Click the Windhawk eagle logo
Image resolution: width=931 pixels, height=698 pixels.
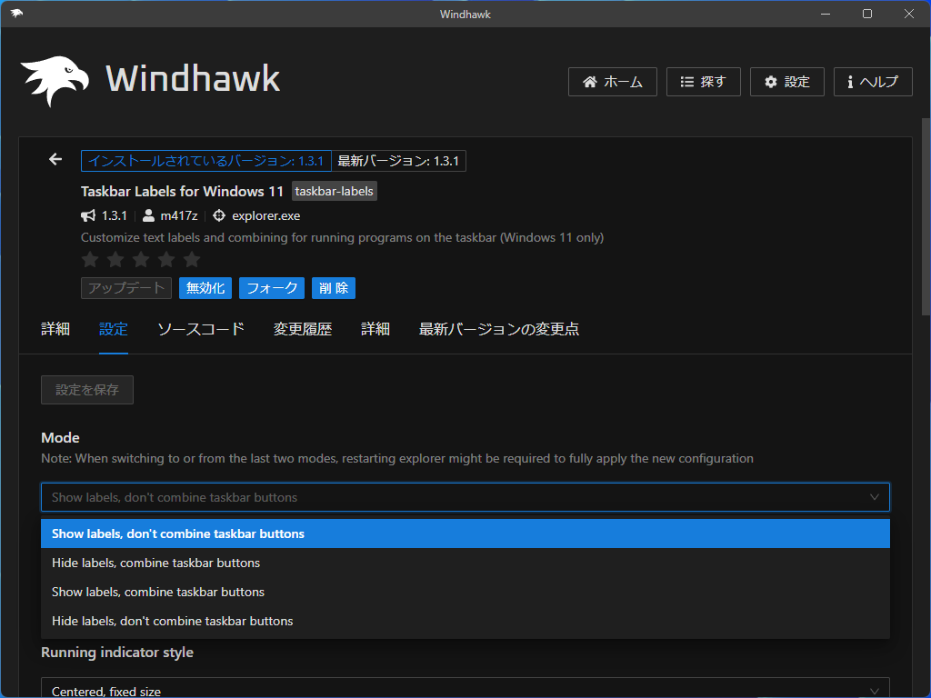click(55, 81)
